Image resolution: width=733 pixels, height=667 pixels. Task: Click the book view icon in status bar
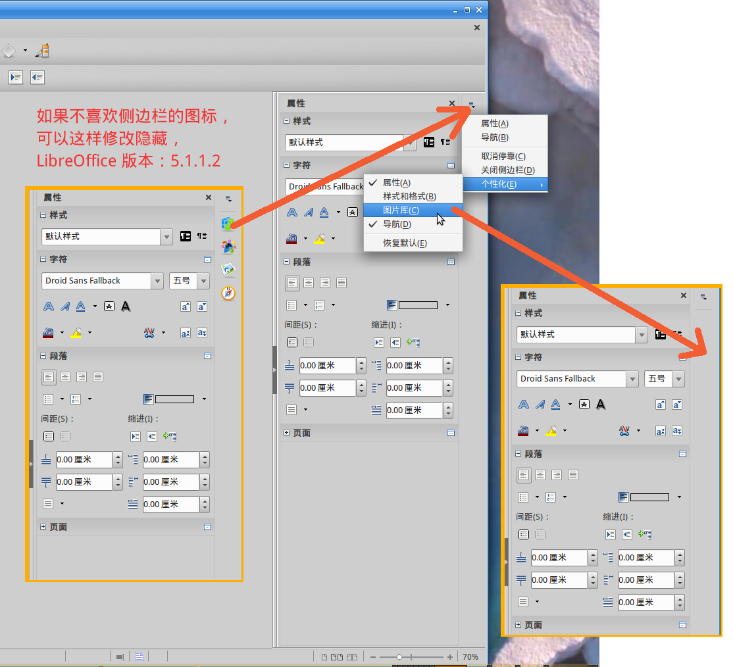352,656
